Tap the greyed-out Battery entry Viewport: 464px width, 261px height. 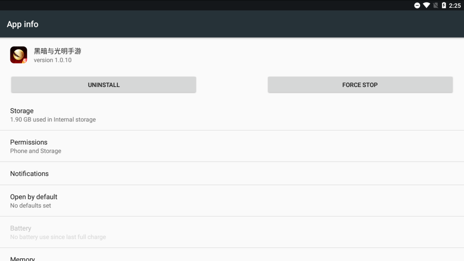point(21,228)
